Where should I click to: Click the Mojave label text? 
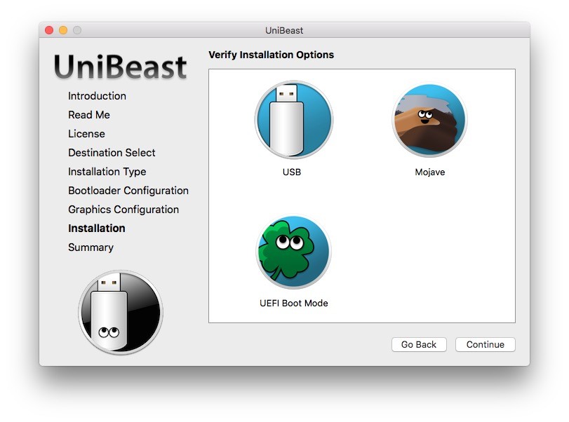(x=430, y=172)
